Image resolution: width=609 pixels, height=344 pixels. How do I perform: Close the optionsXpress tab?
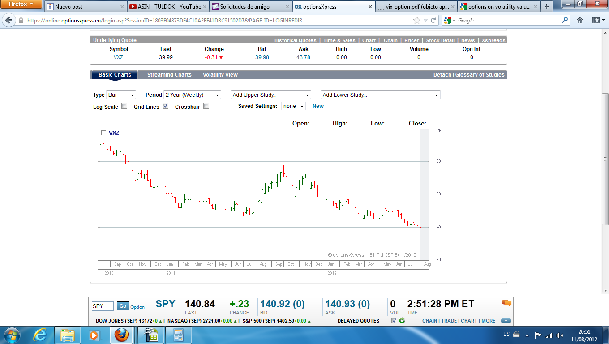370,7
